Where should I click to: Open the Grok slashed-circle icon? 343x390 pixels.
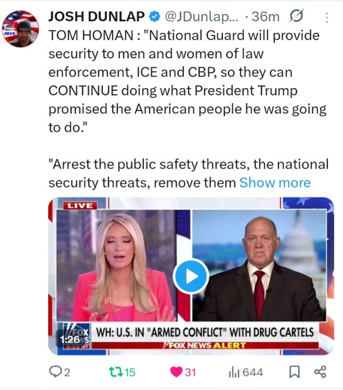[x=296, y=16]
